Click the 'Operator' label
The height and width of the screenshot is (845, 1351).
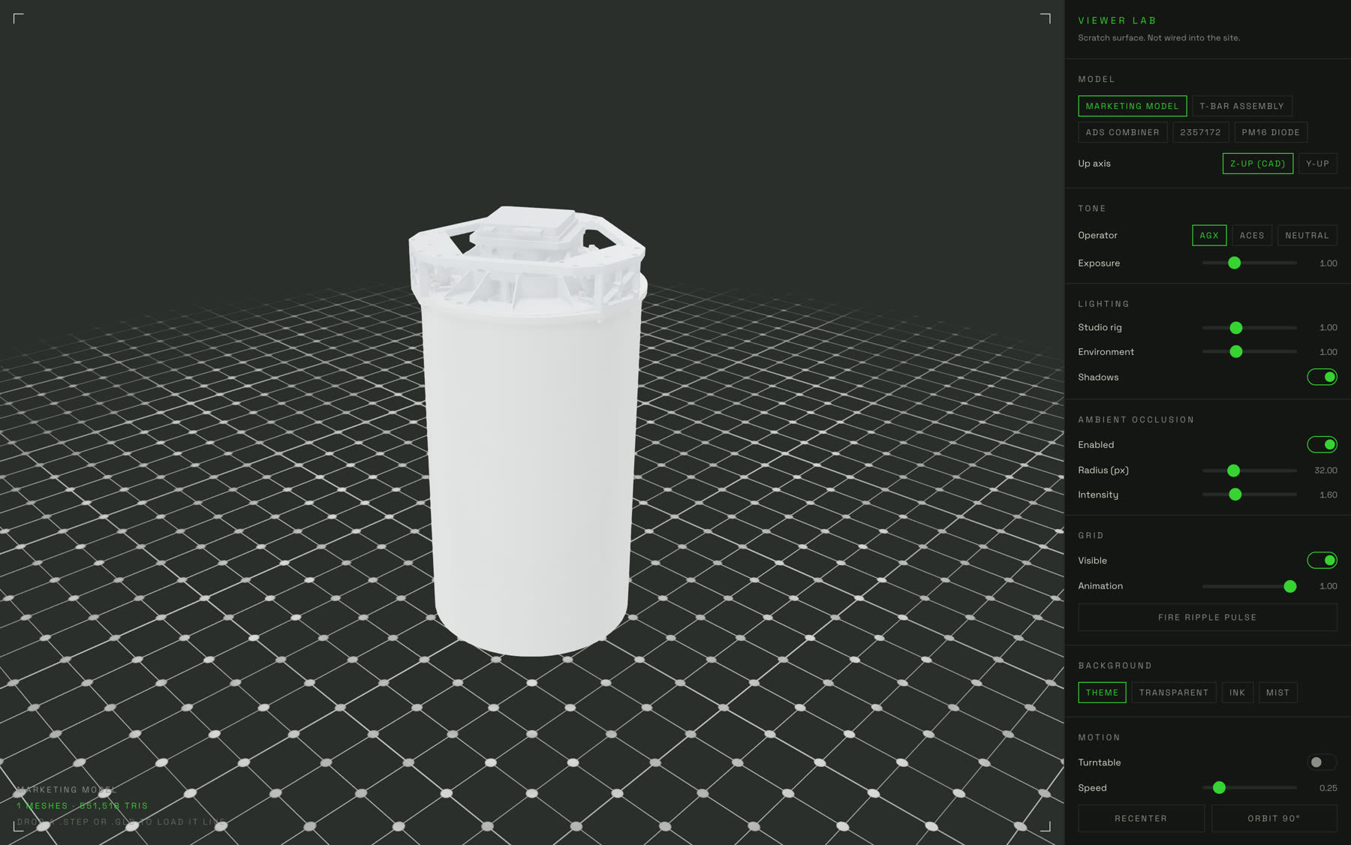click(x=1097, y=236)
